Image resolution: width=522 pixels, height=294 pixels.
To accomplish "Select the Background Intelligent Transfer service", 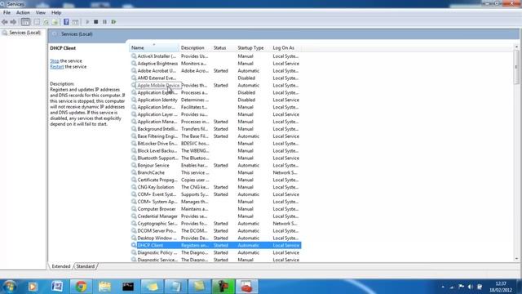I will click(x=215, y=129).
